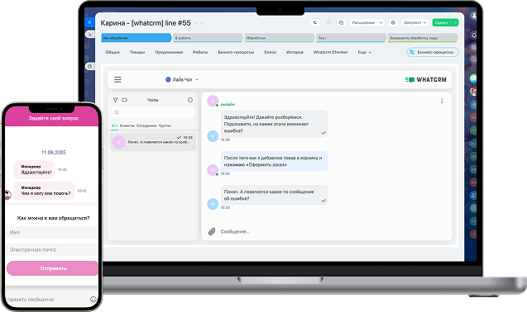Click the emoji smiley icon on phone
This screenshot has height=312, width=527.
(x=93, y=300)
